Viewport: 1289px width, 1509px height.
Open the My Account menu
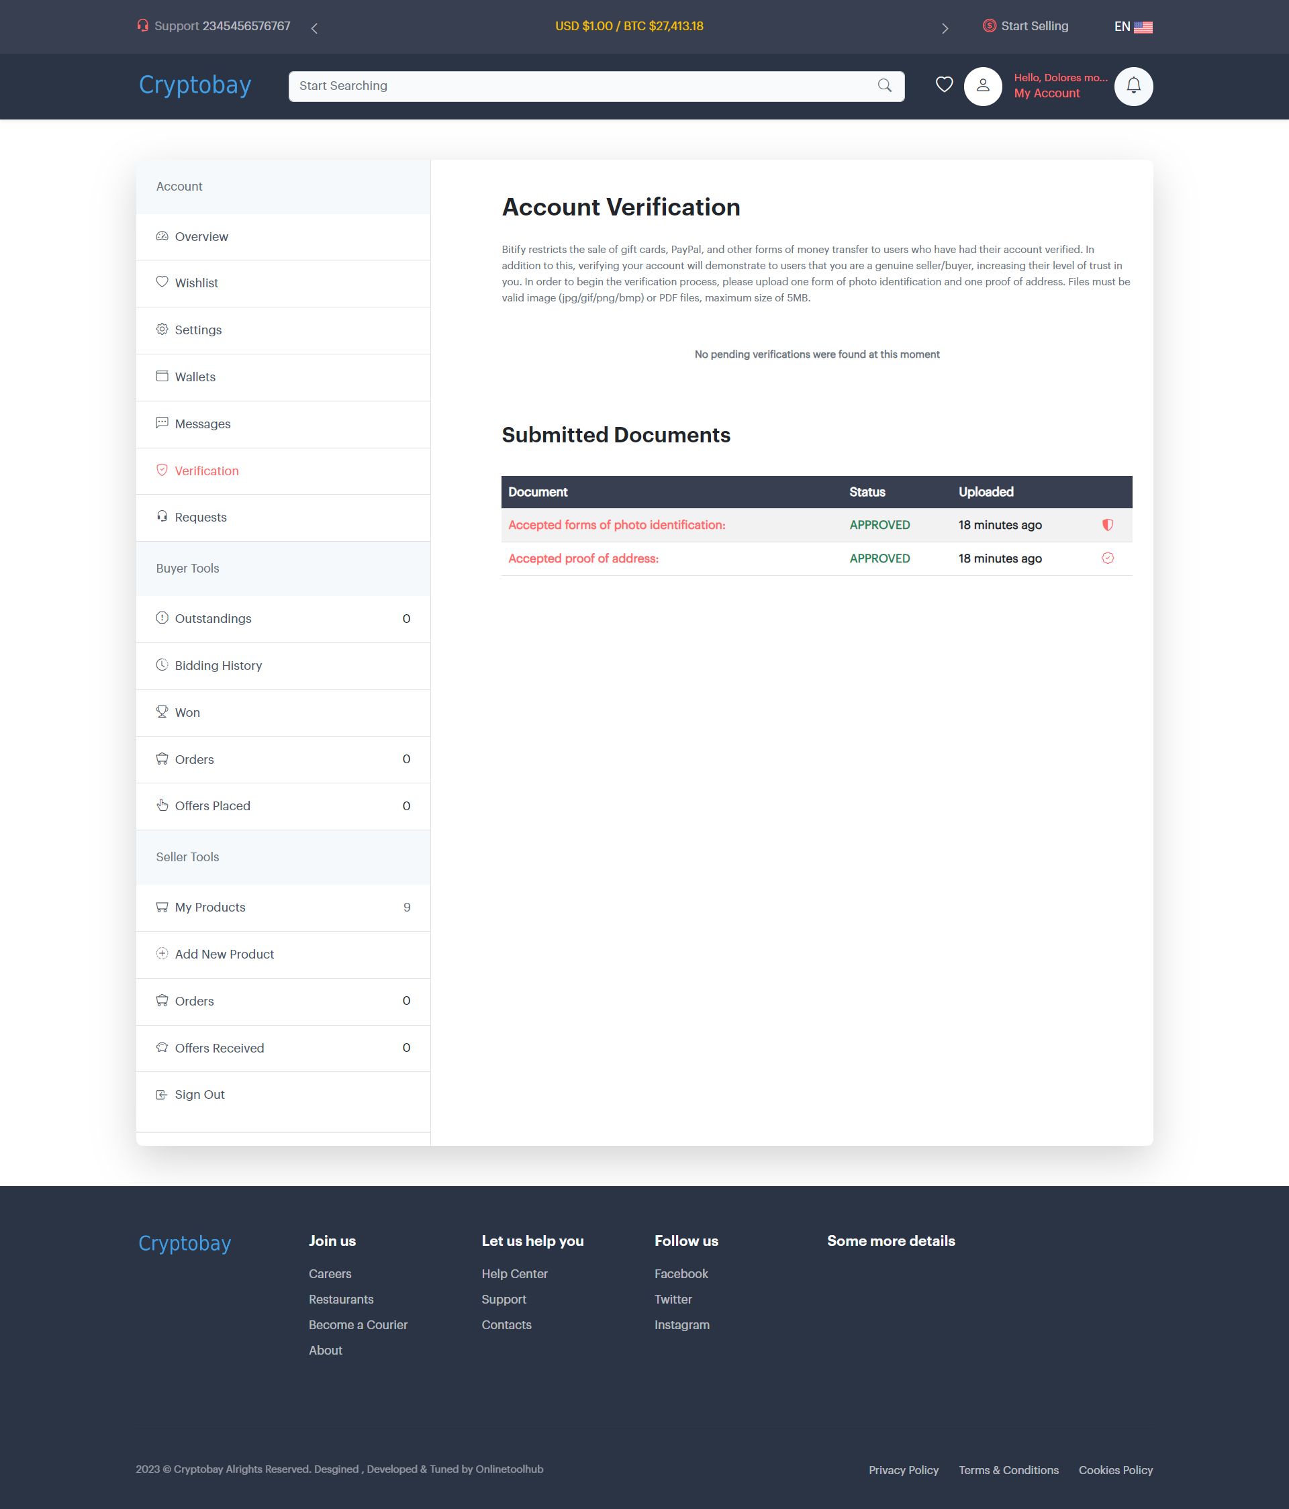pyautogui.click(x=1047, y=93)
